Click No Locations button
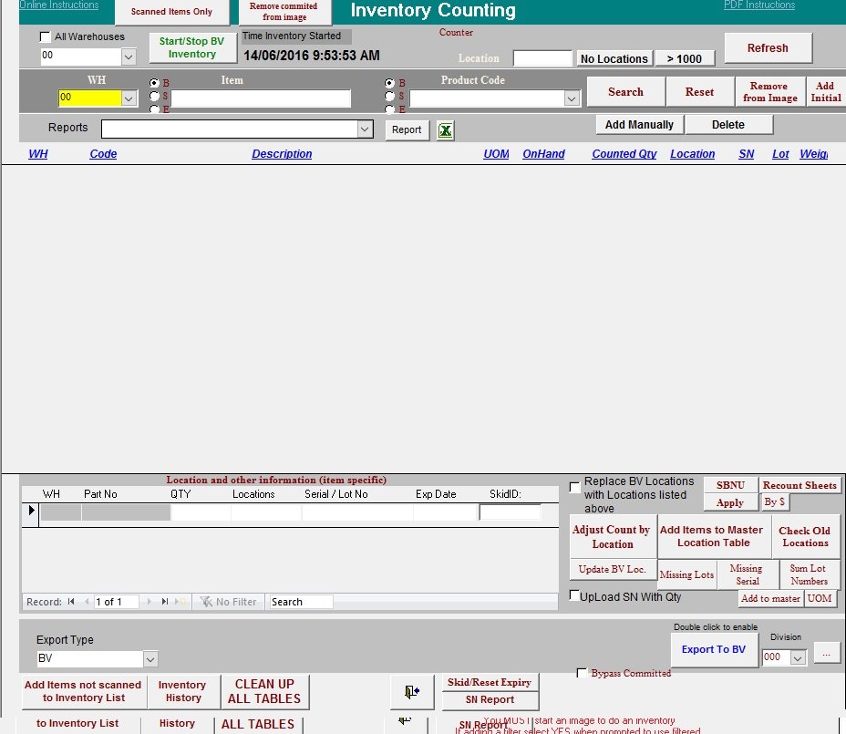This screenshot has width=846, height=734. (x=614, y=58)
